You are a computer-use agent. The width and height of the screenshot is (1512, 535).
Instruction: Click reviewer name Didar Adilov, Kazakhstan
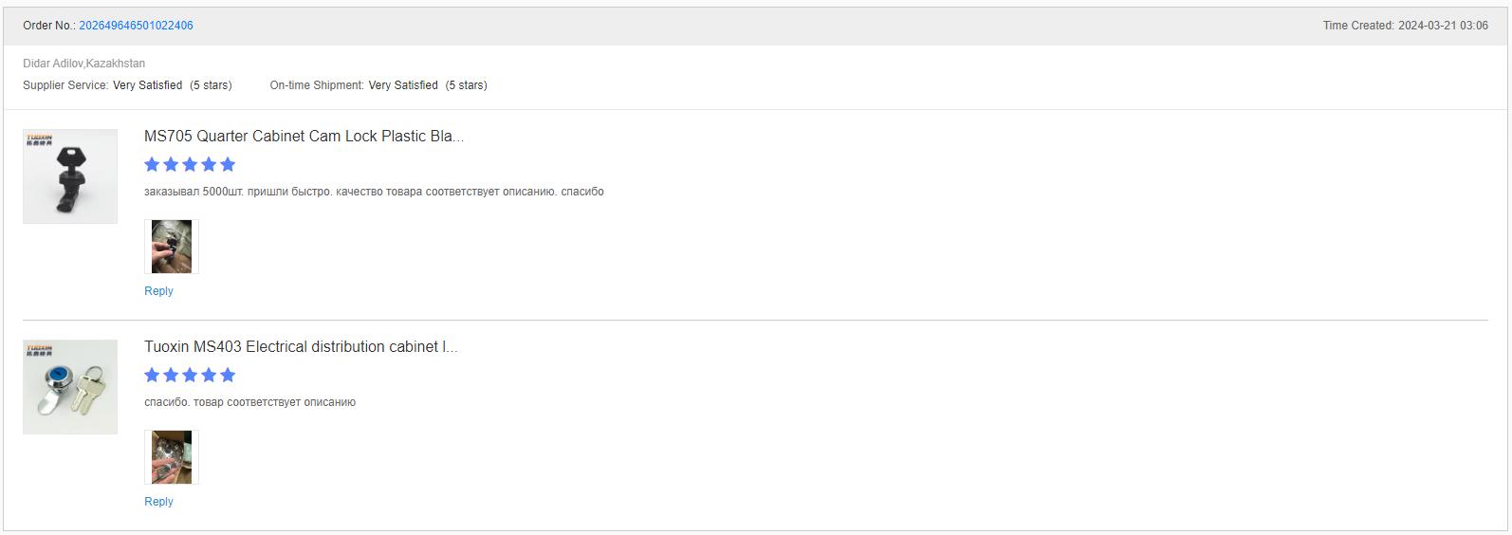tap(84, 64)
